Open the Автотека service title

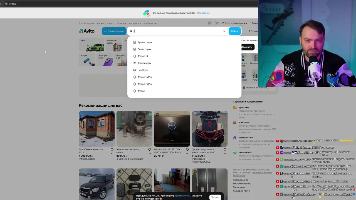[x=244, y=122]
